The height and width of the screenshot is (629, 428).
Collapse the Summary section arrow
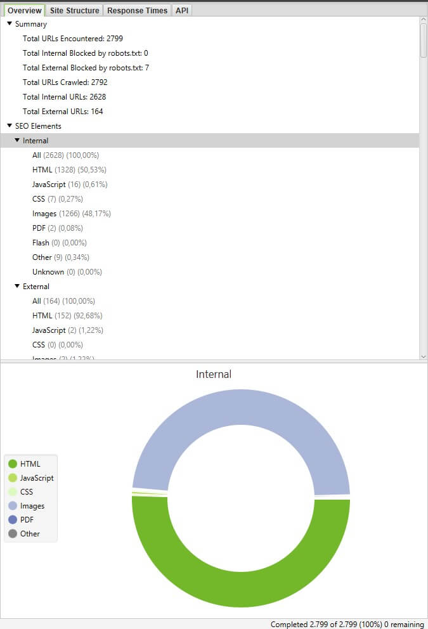pos(10,24)
